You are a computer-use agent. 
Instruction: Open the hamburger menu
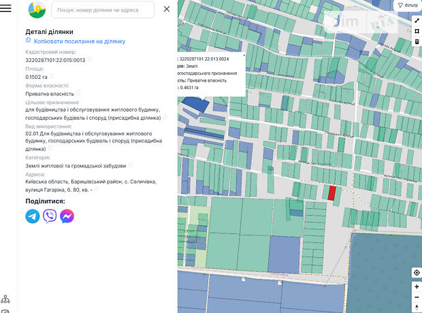pyautogui.click(x=5, y=8)
